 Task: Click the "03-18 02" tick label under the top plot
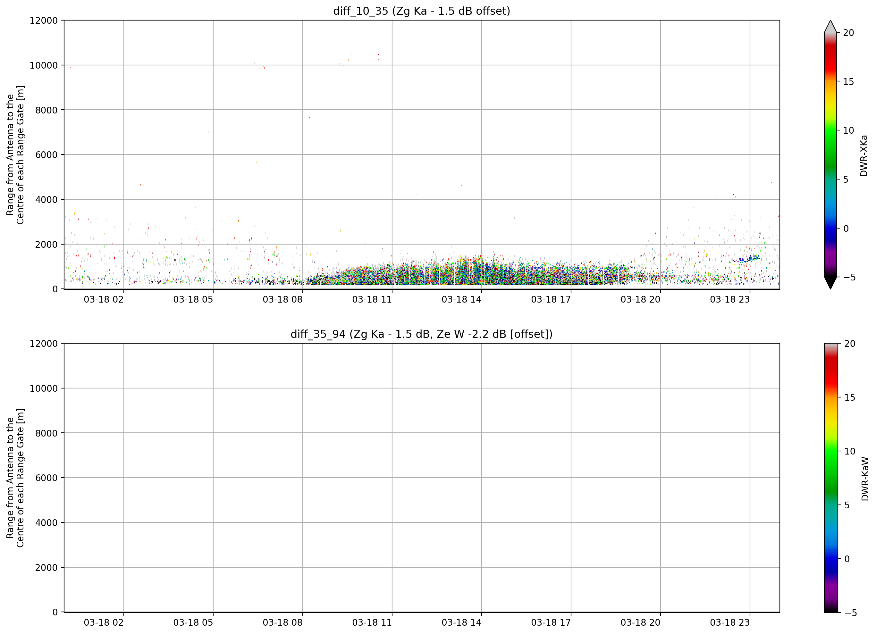coord(104,299)
